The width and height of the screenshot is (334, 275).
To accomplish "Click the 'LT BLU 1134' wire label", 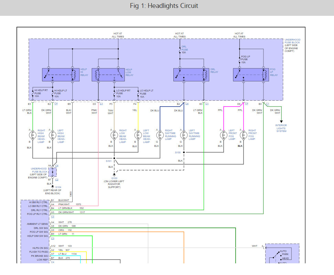I will [67, 254].
